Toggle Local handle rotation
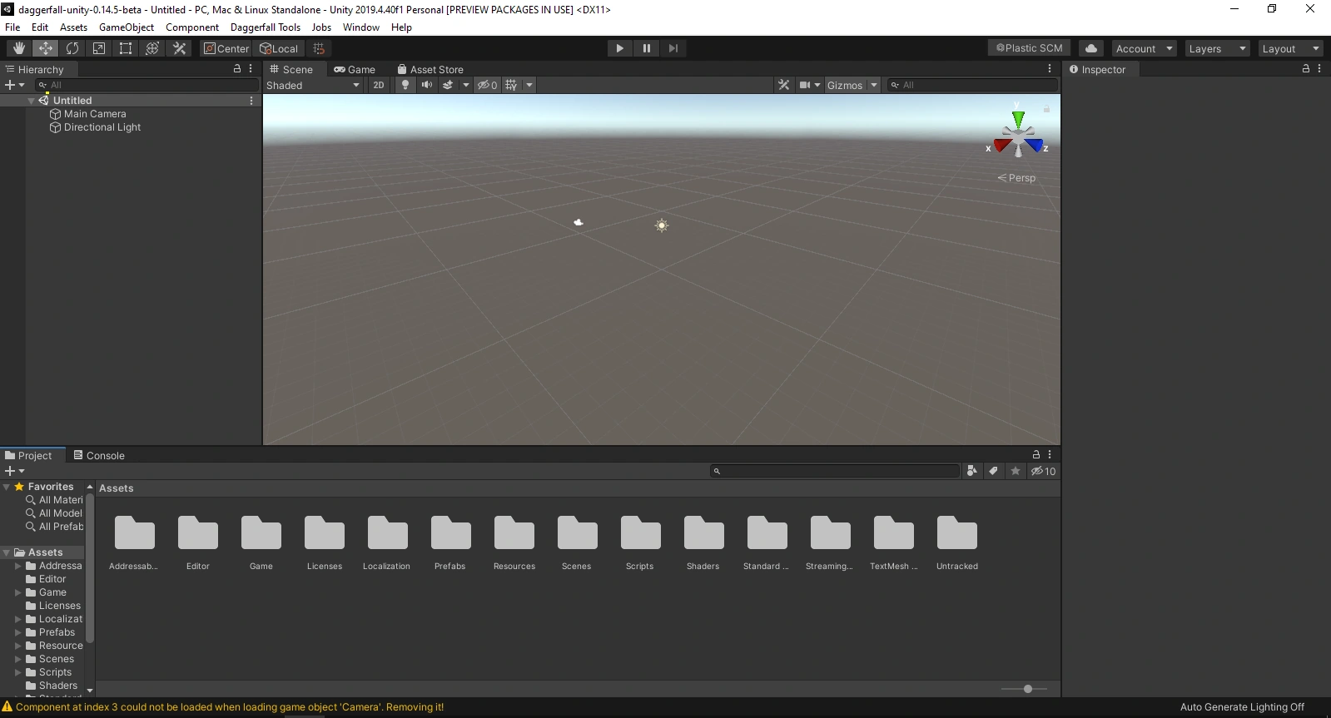 click(279, 48)
